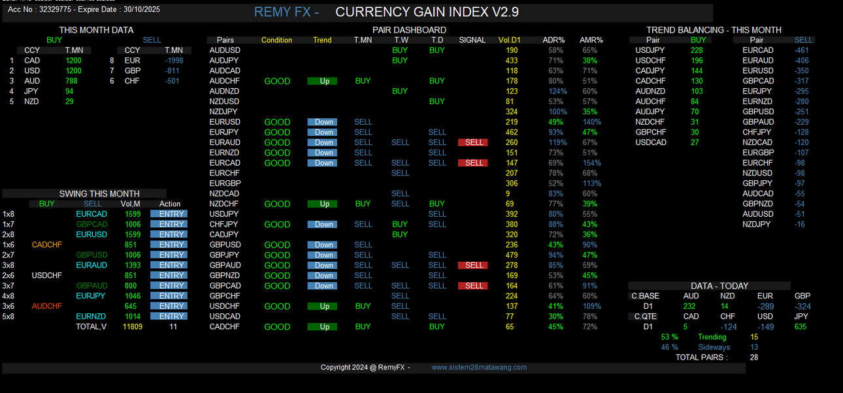Image resolution: width=843 pixels, height=393 pixels.
Task: Click the NZDJPY pair name in dashboard
Action: click(224, 112)
